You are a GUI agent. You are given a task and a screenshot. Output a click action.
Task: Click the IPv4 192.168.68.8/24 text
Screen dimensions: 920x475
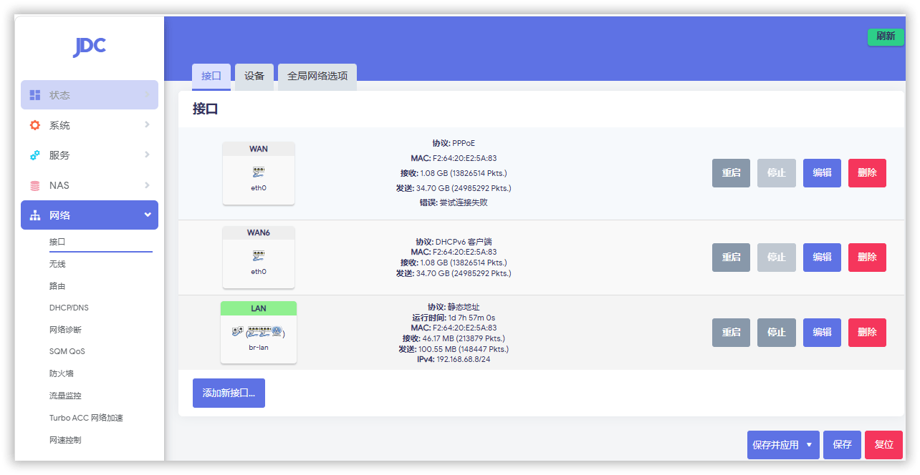pyautogui.click(x=454, y=359)
